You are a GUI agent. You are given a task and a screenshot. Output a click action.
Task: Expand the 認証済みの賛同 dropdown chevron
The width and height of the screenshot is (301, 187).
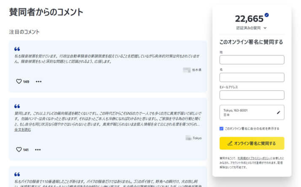point(265,28)
